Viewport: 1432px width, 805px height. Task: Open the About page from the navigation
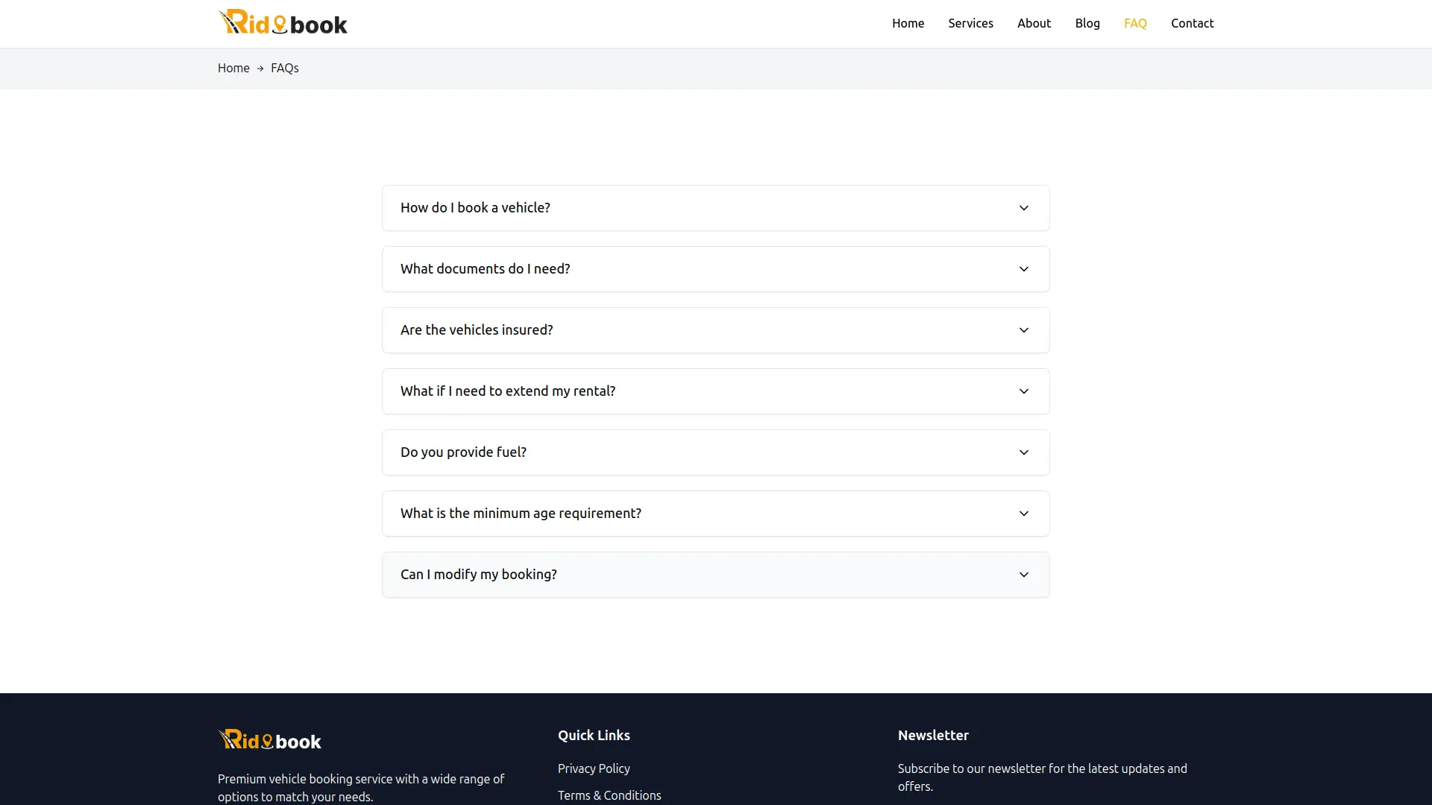tap(1034, 23)
